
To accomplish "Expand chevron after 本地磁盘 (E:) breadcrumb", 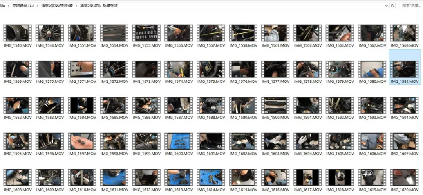I will (x=38, y=5).
